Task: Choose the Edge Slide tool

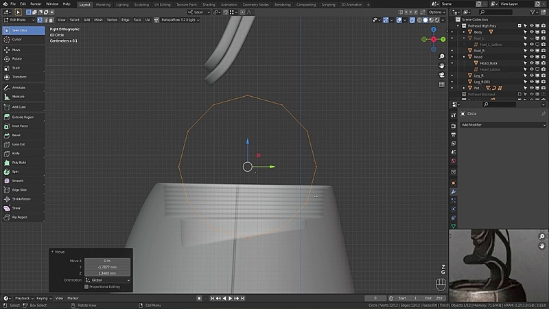Action: pos(23,190)
